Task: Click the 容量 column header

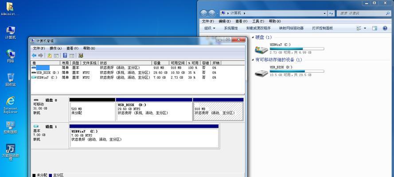Action: pyautogui.click(x=160, y=63)
